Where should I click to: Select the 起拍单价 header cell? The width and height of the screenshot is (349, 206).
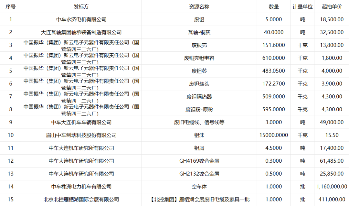point(332,7)
